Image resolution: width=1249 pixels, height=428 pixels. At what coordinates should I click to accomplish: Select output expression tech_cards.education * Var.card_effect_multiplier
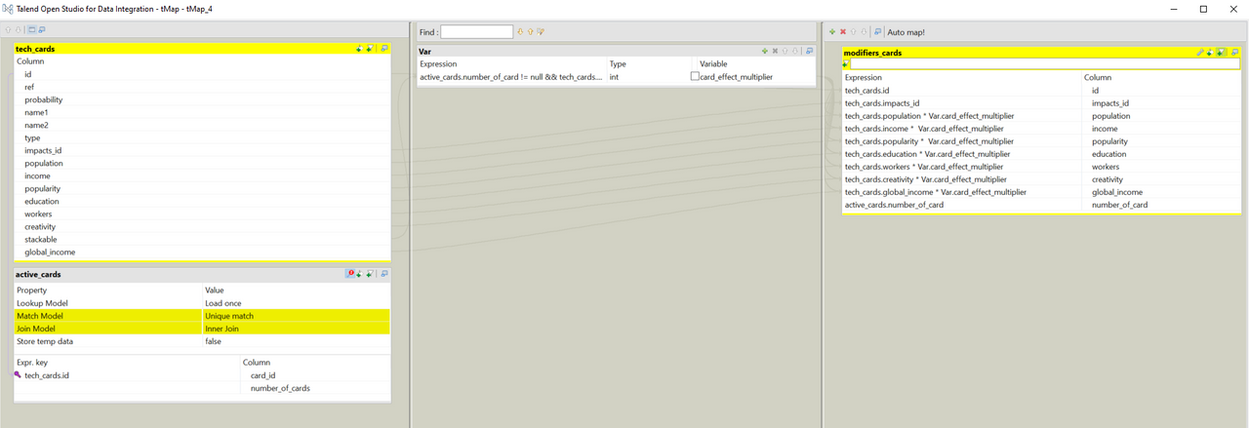tap(927, 154)
